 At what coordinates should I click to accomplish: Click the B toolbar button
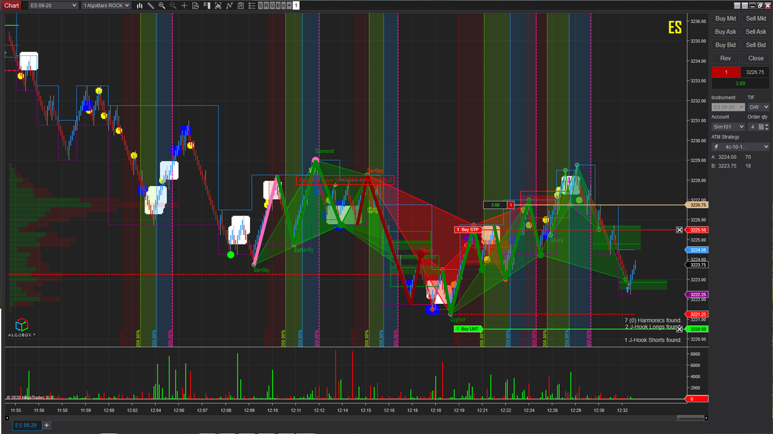278,6
